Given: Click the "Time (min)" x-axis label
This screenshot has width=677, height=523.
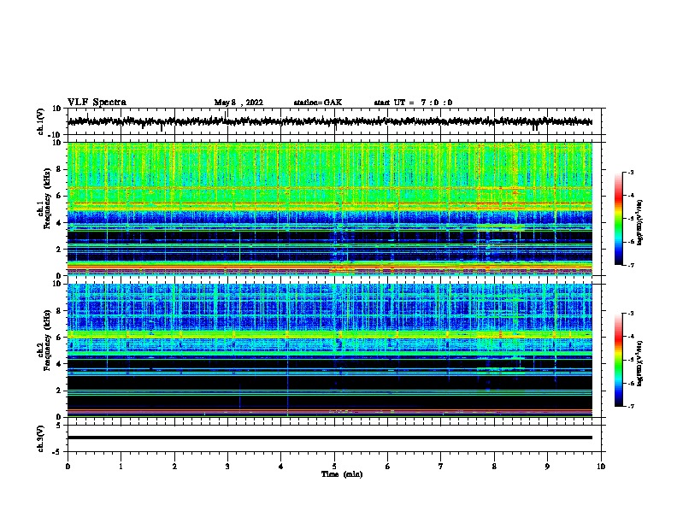Looking at the screenshot, I should tap(342, 474).
